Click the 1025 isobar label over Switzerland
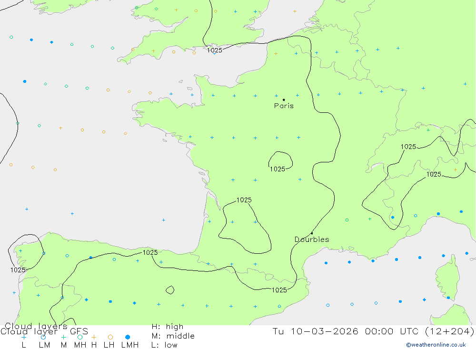The image size is (476, 349). tap(408, 147)
